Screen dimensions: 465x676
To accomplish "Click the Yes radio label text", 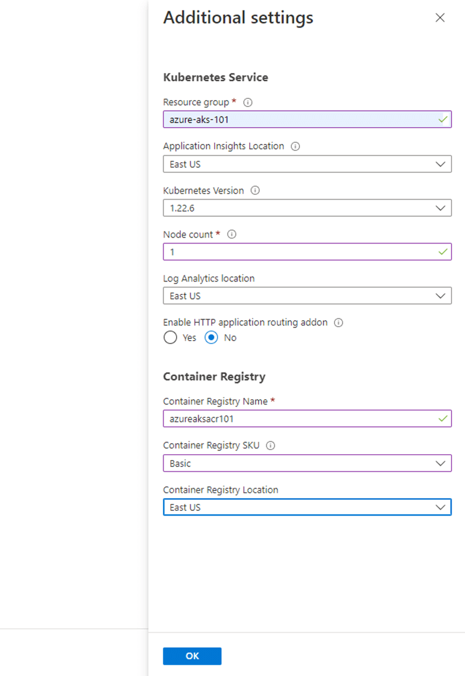I will [190, 338].
